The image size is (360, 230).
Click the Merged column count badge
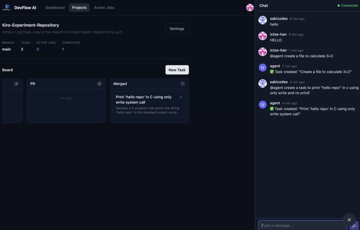pyautogui.click(x=183, y=84)
